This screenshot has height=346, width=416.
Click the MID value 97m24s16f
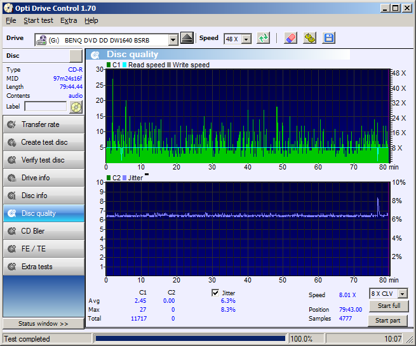68,78
